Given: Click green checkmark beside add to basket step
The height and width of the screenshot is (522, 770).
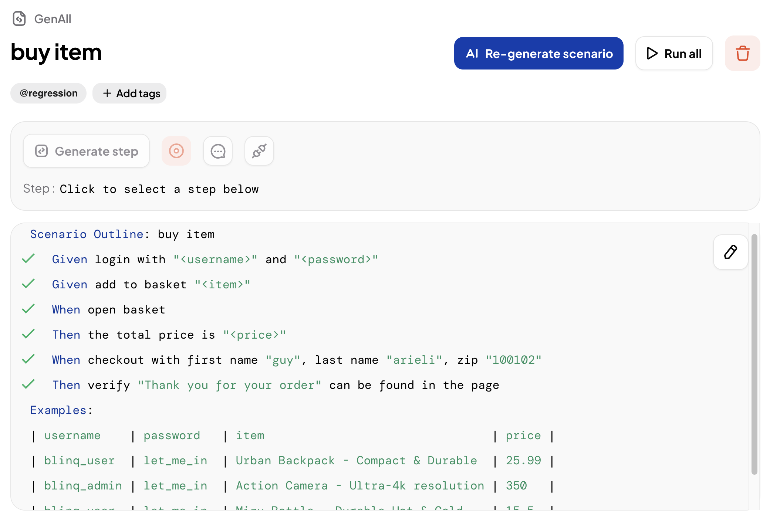Looking at the screenshot, I should [28, 284].
